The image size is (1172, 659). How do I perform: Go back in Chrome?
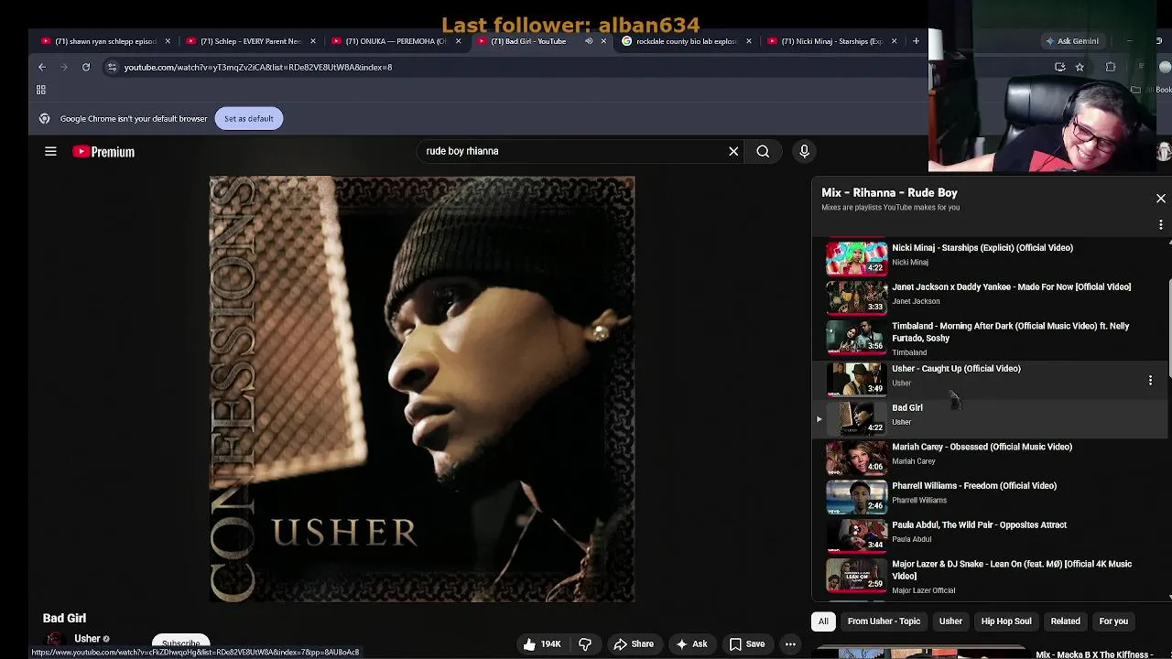tap(42, 67)
